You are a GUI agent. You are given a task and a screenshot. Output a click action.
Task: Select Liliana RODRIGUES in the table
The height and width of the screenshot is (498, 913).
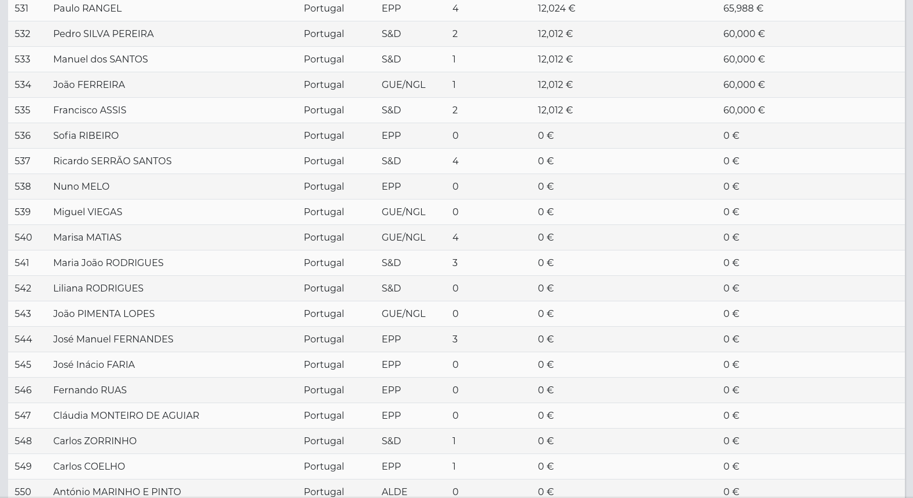(98, 289)
